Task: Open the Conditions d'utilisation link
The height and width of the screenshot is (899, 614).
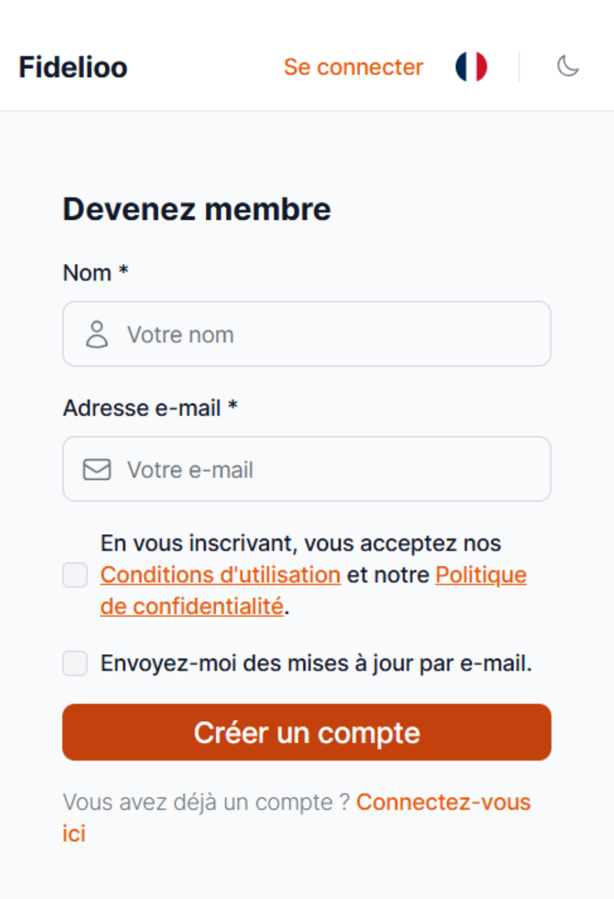Action: pos(220,575)
